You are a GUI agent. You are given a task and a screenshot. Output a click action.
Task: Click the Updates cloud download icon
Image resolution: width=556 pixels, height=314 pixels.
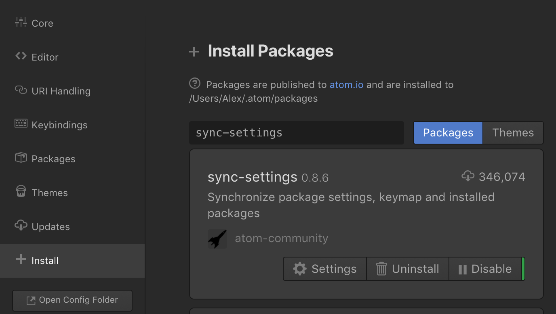(x=21, y=225)
